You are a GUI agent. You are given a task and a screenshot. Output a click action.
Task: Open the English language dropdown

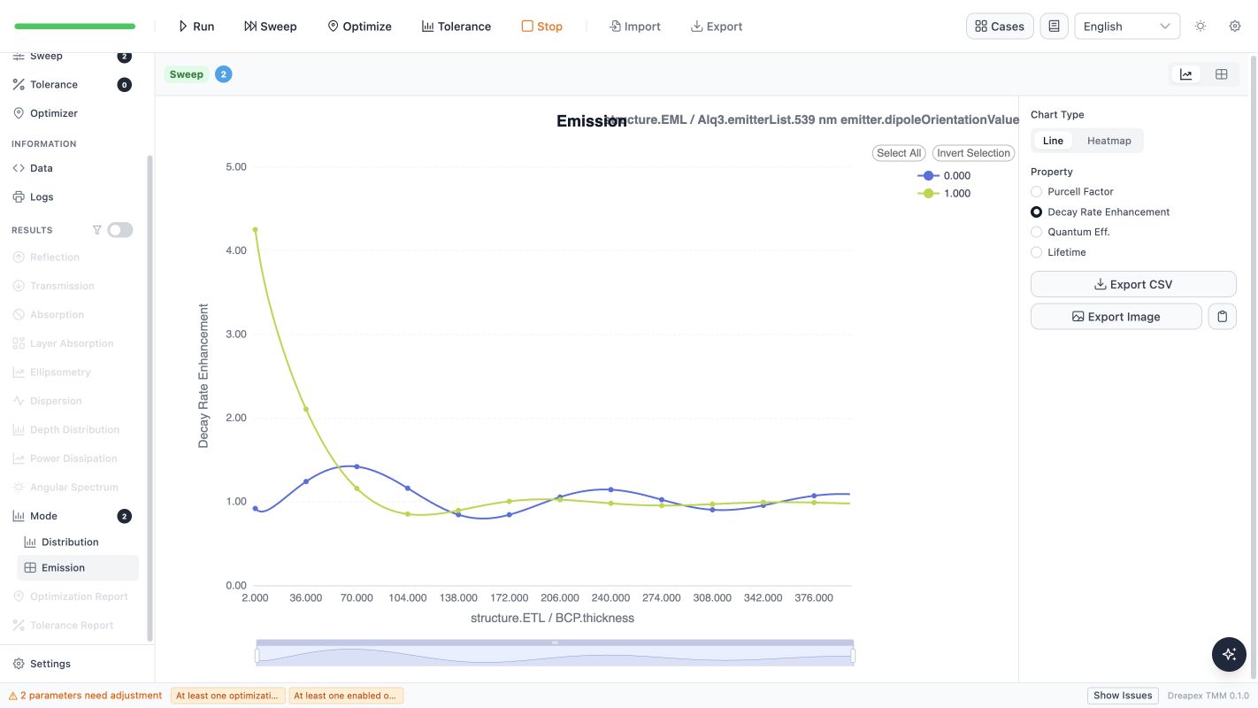pos(1127,27)
